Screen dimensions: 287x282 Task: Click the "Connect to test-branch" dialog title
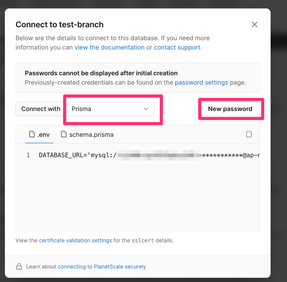pyautogui.click(x=59, y=25)
